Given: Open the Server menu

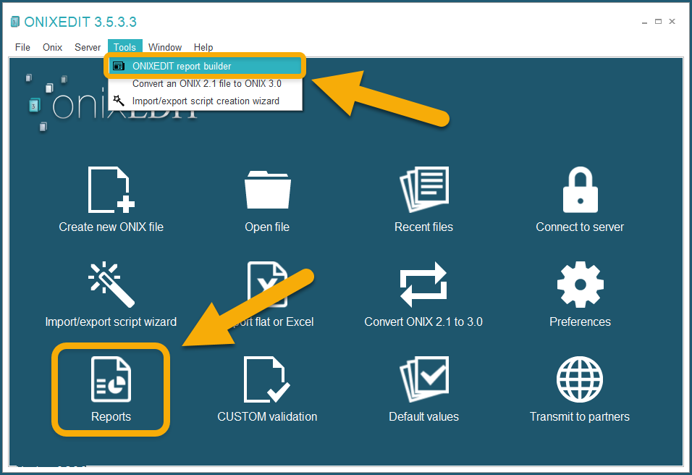Looking at the screenshot, I should (x=88, y=47).
